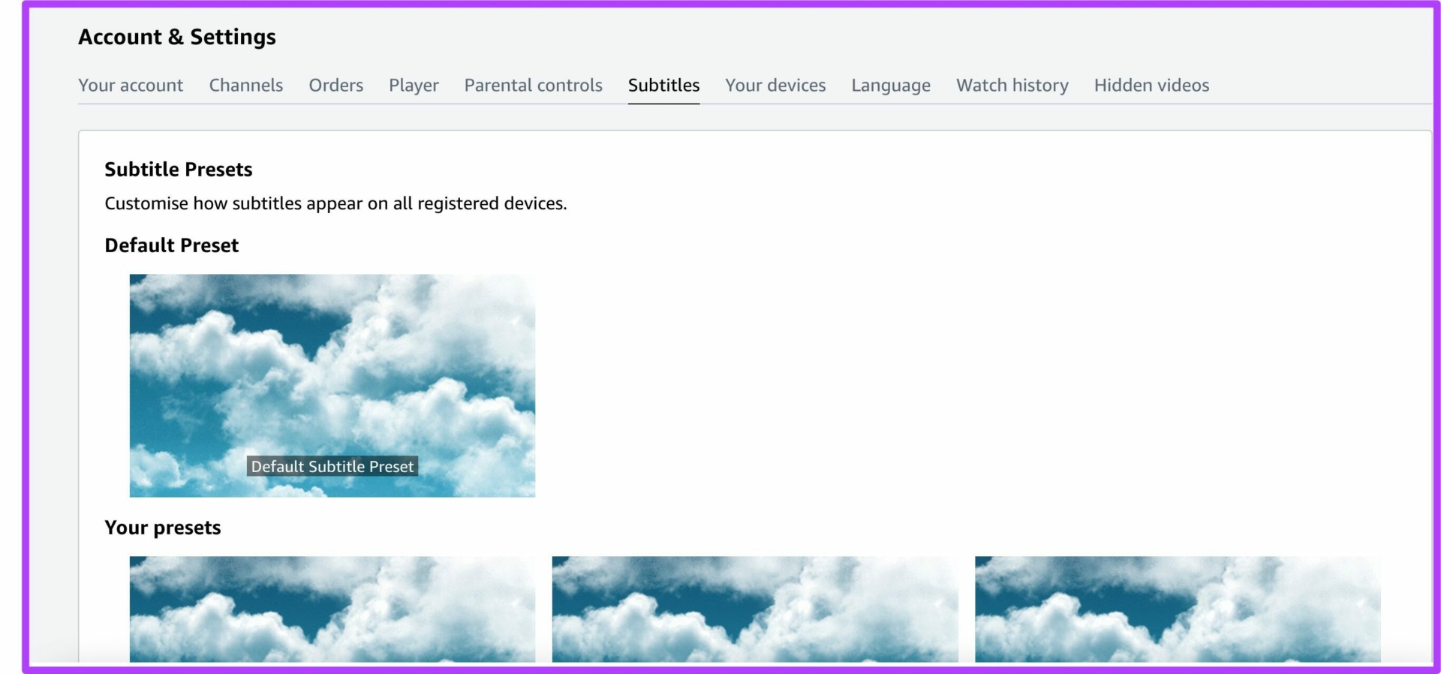This screenshot has height=674, width=1441.
Task: Switch to the Language tab
Action: (891, 85)
